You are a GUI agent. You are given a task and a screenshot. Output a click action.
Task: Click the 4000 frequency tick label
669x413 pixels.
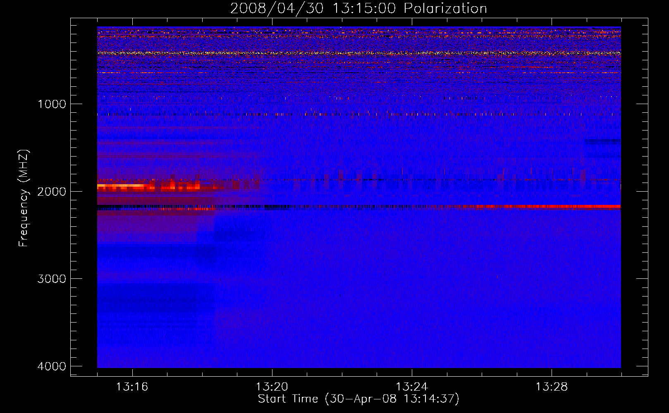52,366
